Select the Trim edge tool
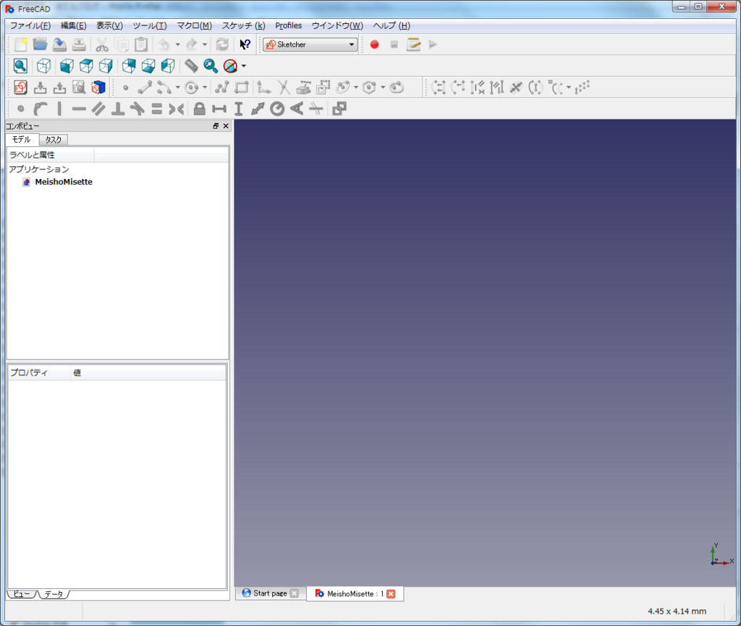 coord(284,88)
